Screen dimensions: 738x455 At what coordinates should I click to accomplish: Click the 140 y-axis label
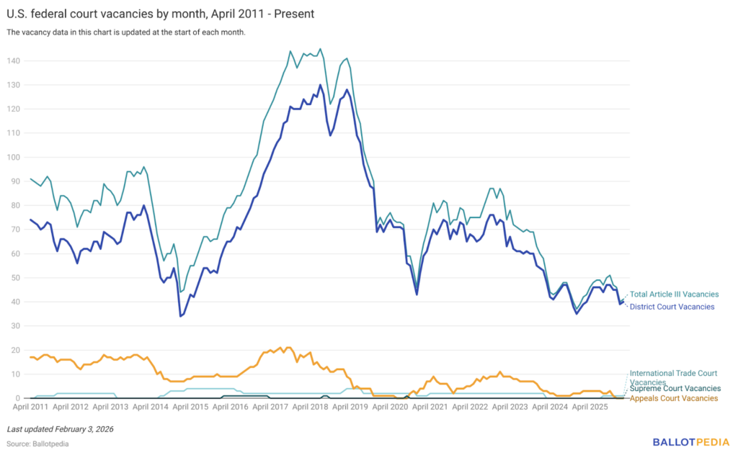(x=14, y=61)
